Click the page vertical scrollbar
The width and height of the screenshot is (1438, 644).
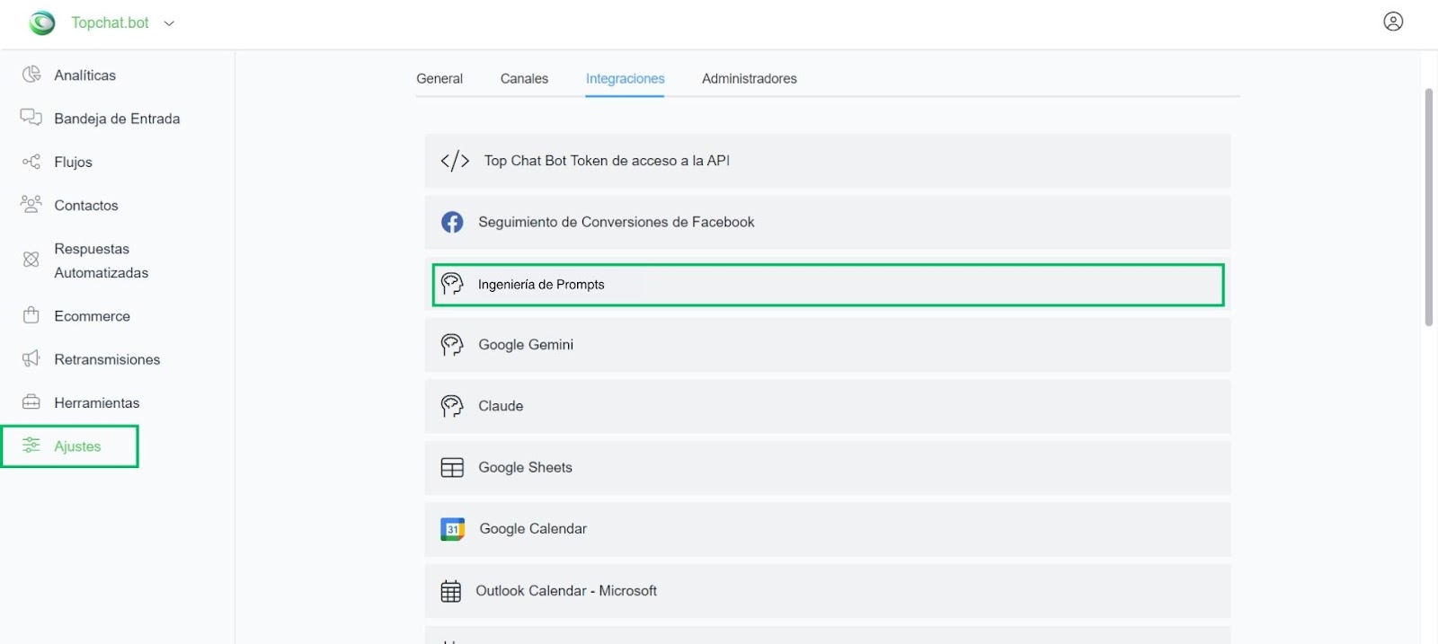point(1429,207)
